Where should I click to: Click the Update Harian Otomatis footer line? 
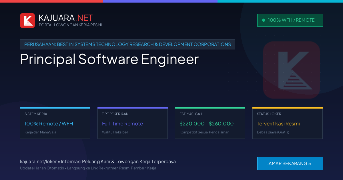[88, 168]
